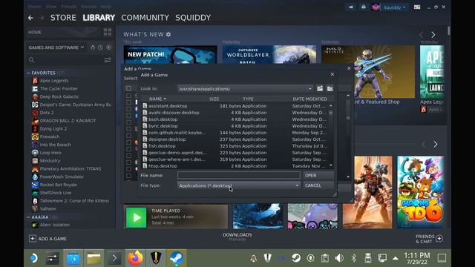This screenshot has width=475, height=267.
Task: Click plus icon beside Friends & Chat
Action: [x=439, y=239]
